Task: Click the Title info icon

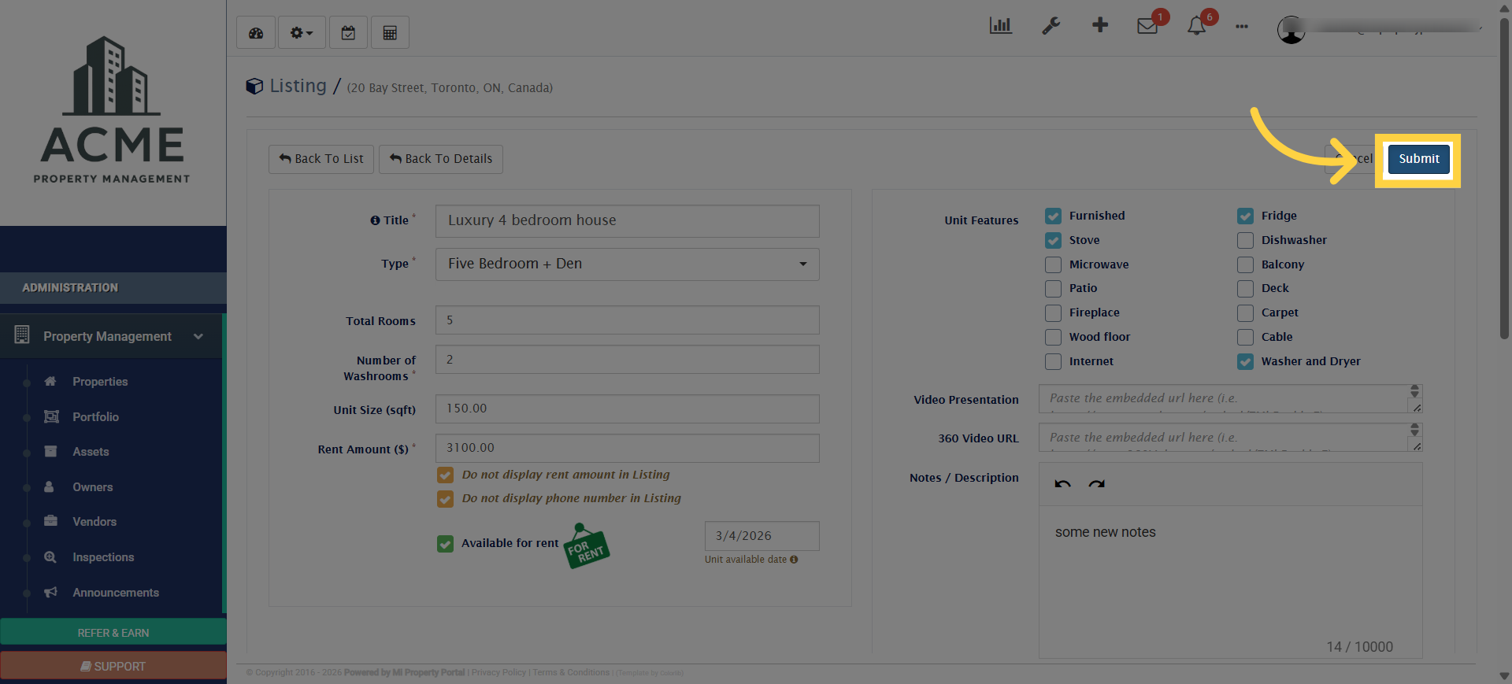Action: 375,220
